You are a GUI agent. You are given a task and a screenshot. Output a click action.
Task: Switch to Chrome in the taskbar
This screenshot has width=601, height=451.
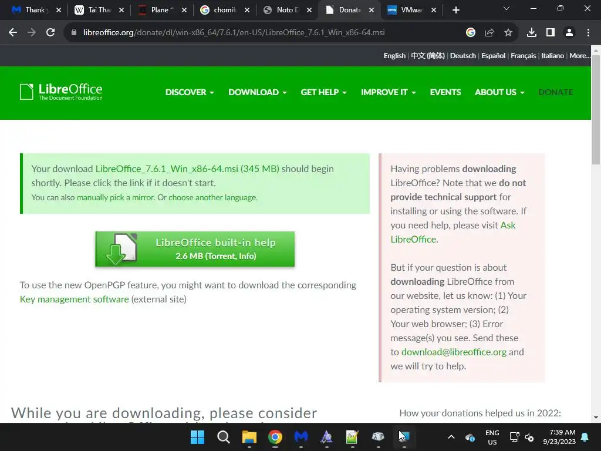(275, 437)
